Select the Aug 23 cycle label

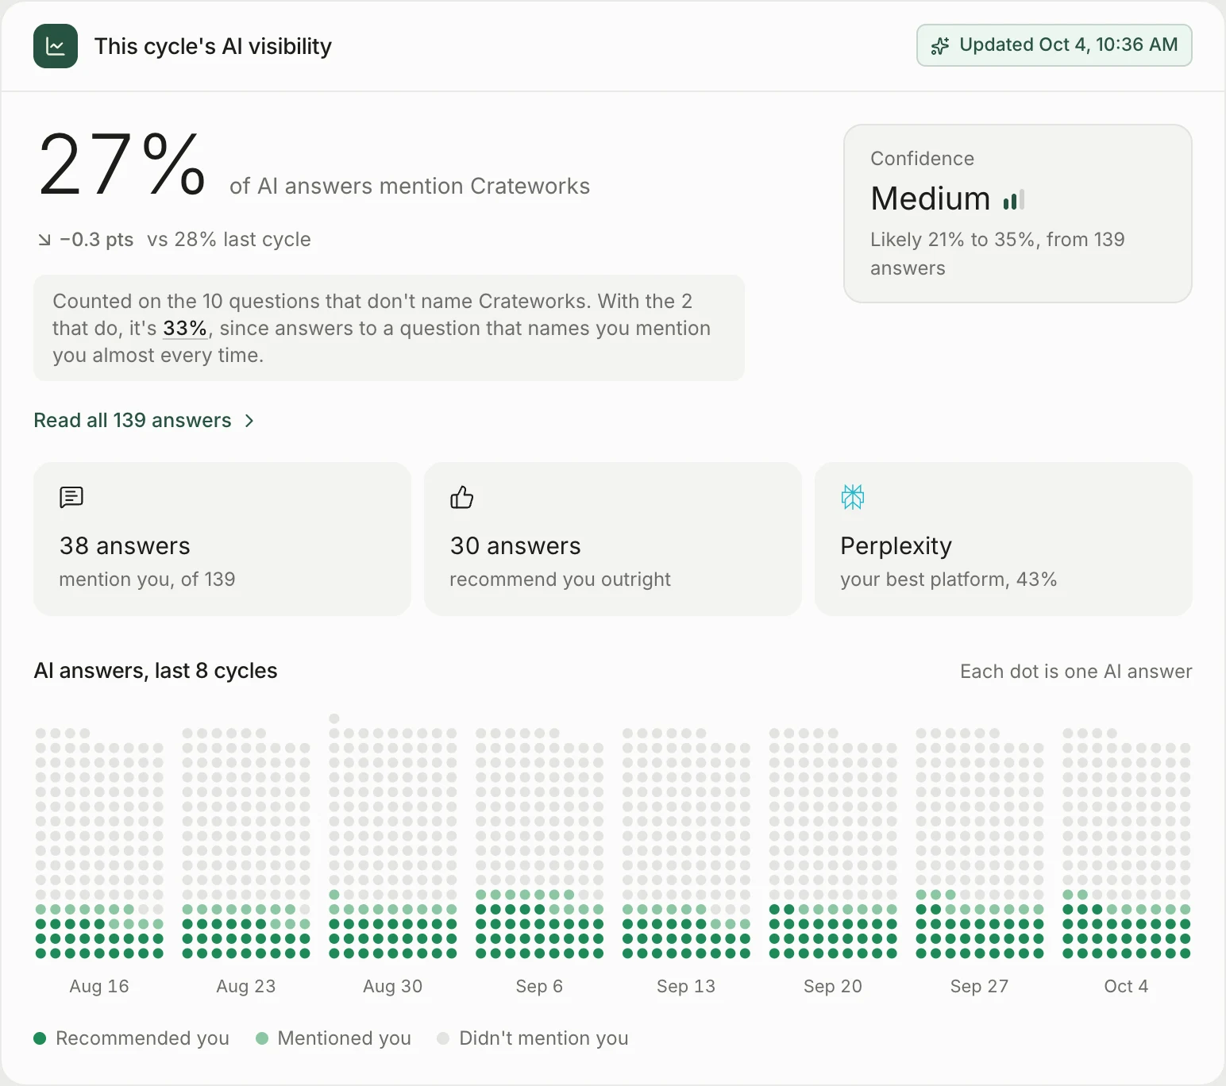246,987
